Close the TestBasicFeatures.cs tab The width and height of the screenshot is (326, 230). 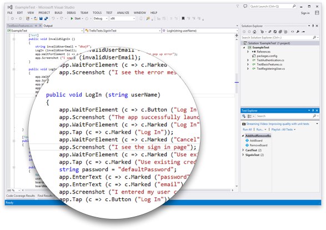pos(41,25)
